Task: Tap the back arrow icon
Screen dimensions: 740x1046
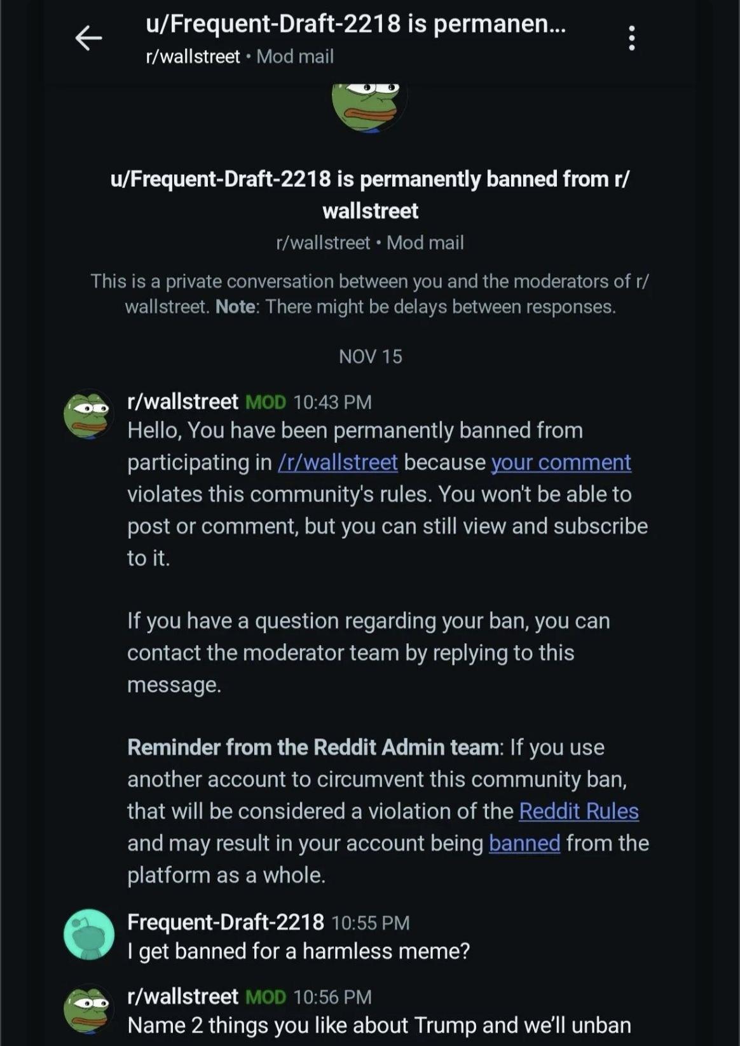Action: [88, 39]
